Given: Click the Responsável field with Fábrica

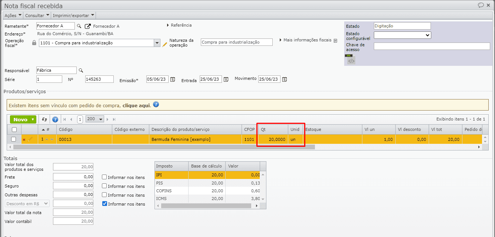Looking at the screenshot, I should (56, 70).
